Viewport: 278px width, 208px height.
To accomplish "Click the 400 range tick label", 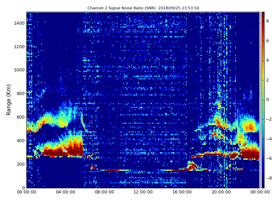I will pyautogui.click(x=21, y=141).
